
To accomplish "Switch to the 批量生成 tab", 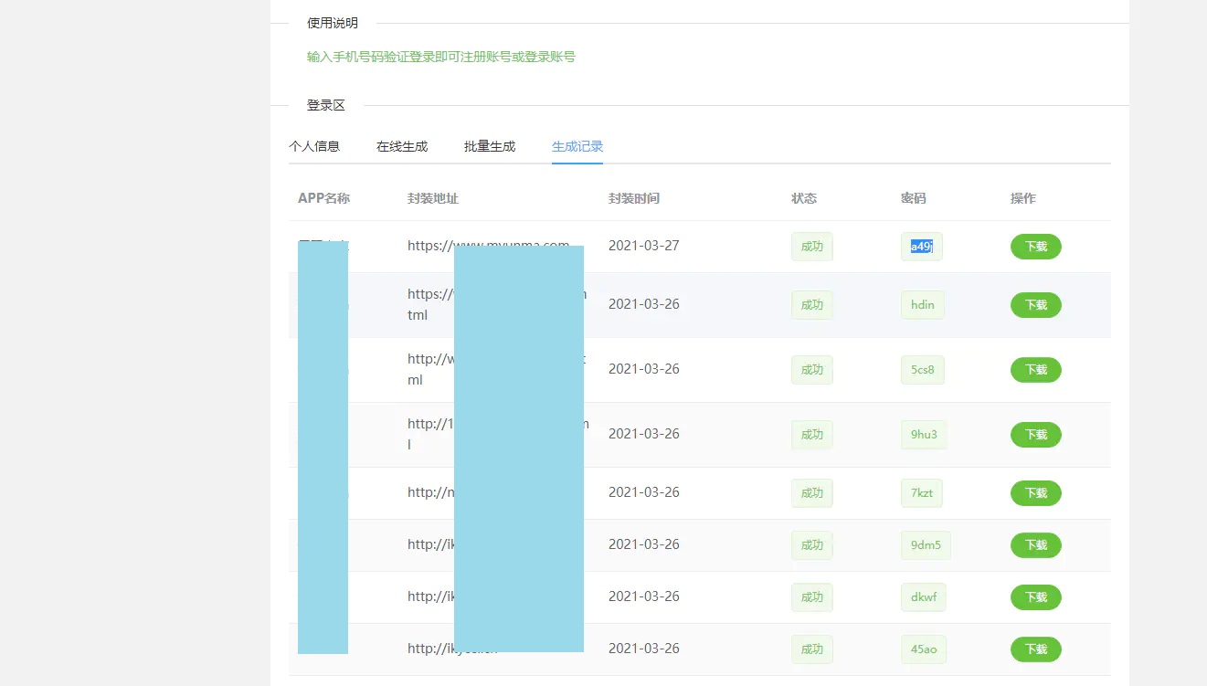I will click(x=489, y=145).
